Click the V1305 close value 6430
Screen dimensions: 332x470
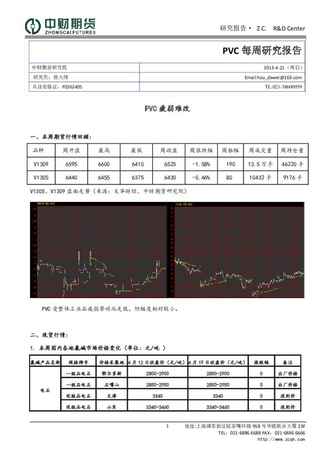[x=170, y=178]
